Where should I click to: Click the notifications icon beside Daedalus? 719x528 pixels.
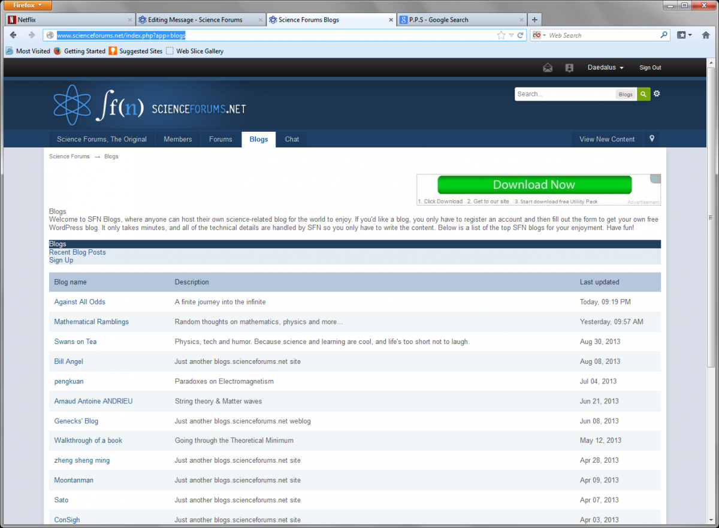coord(569,68)
